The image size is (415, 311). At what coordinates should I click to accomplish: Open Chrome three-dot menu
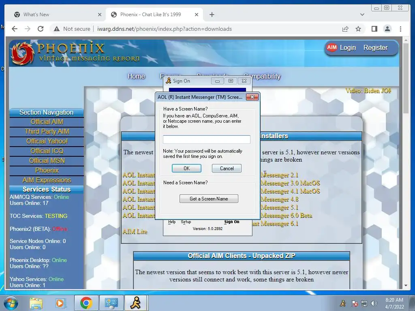[400, 29]
